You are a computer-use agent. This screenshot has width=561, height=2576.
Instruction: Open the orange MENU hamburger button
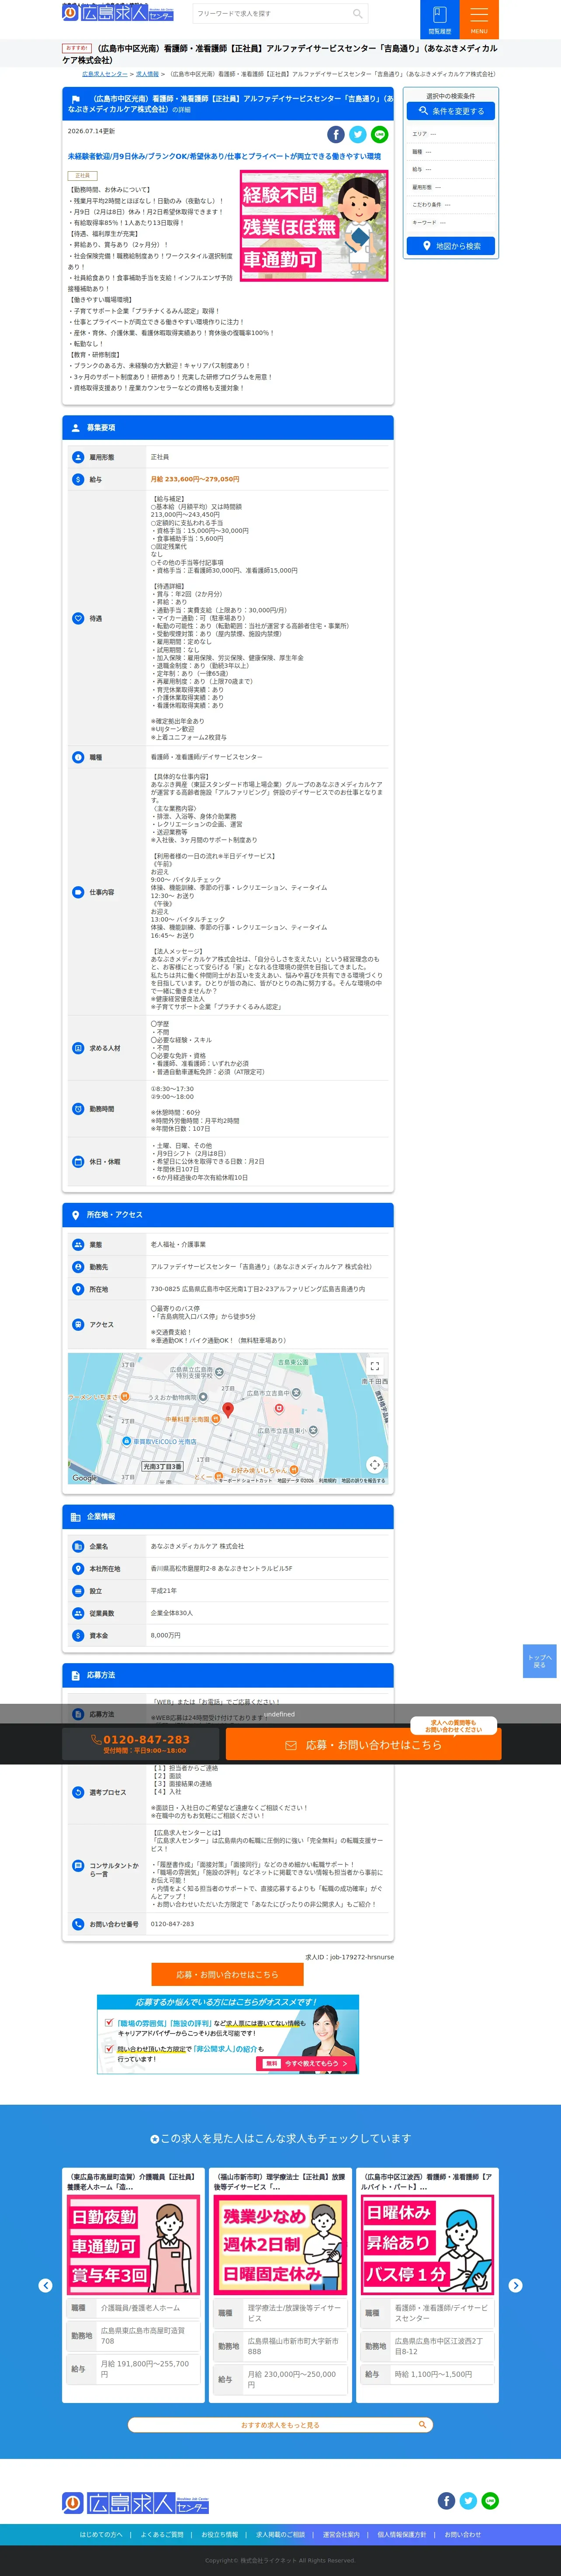479,19
